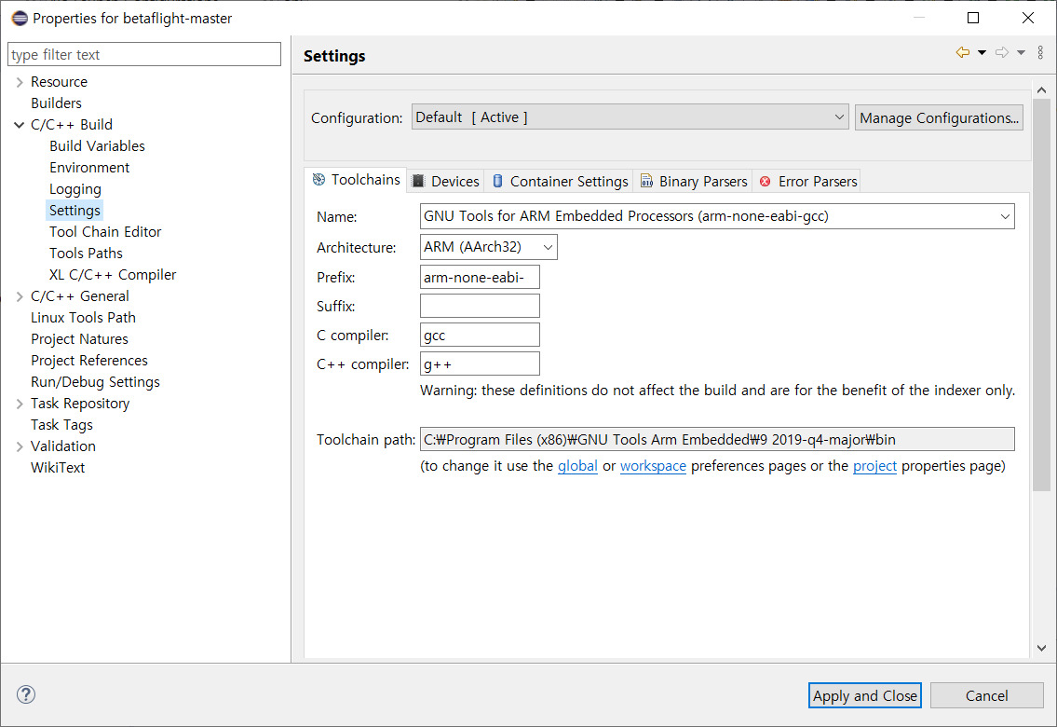The image size is (1057, 727).
Task: Switch to the Container Settings tab
Action: tap(561, 182)
